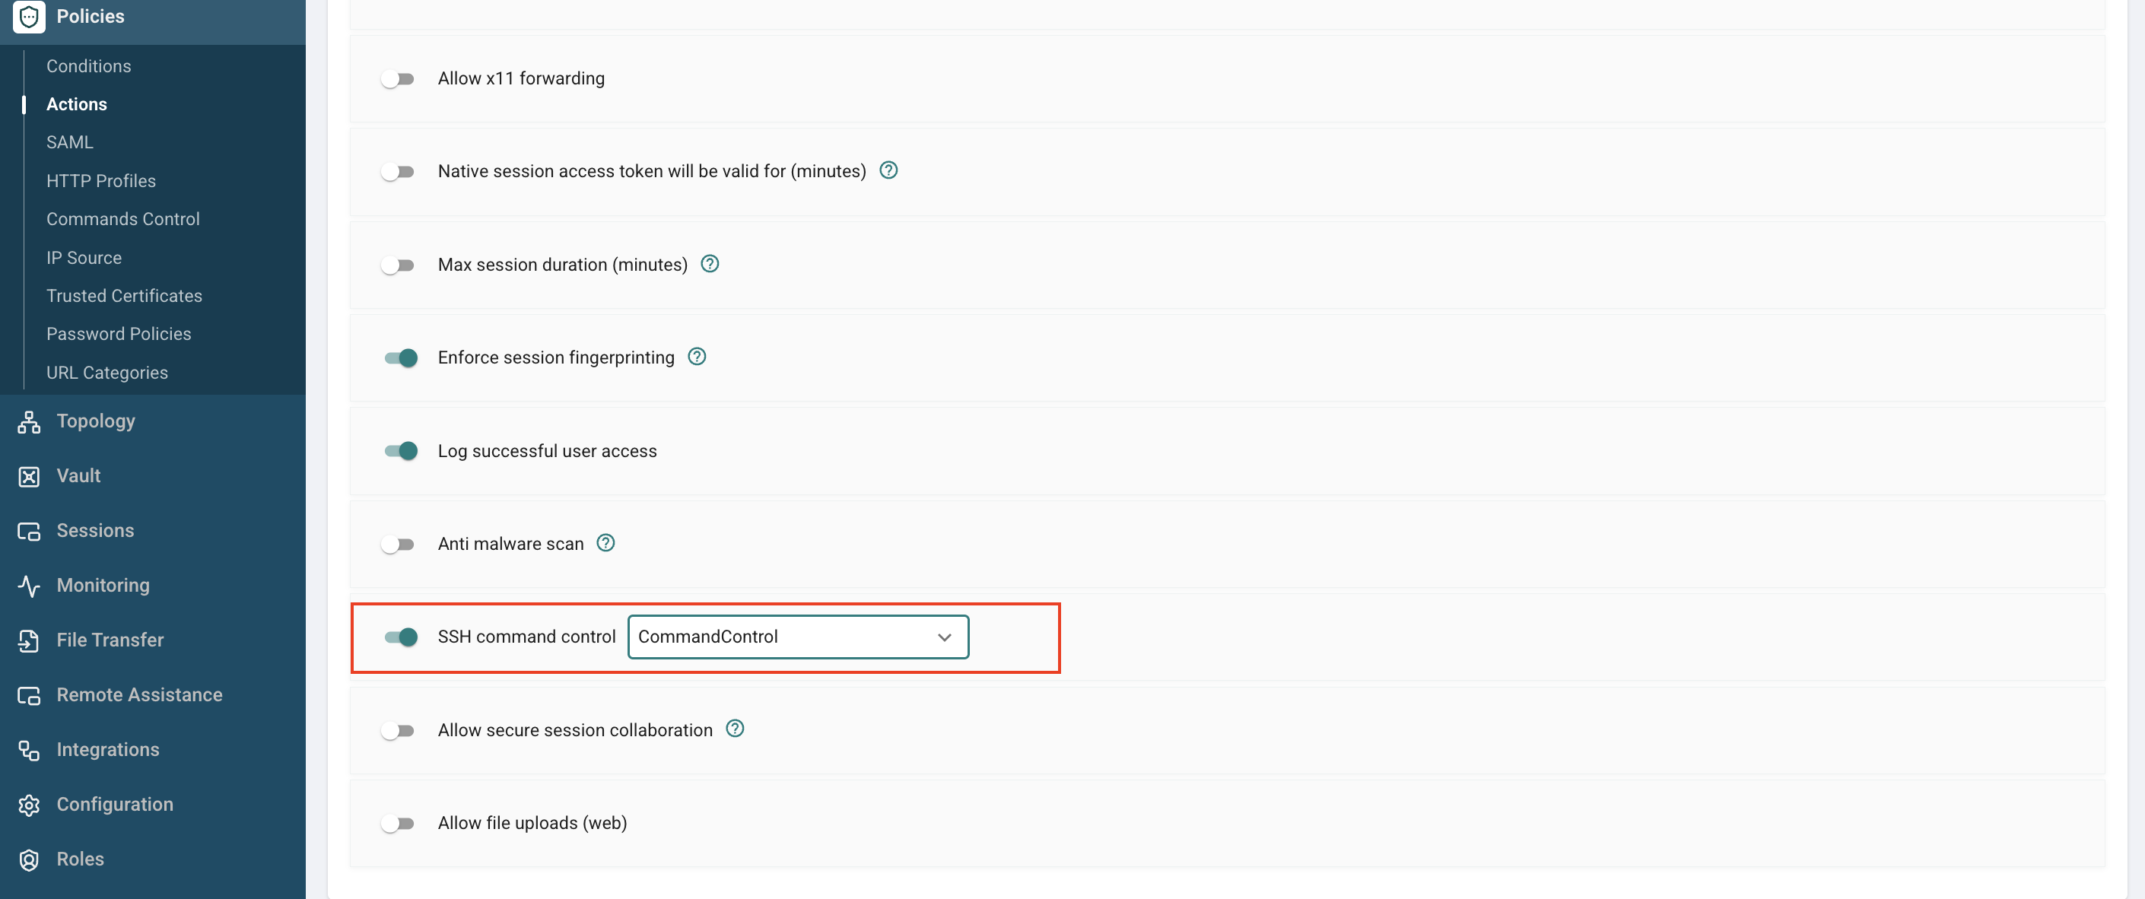Open the CommandControl dropdown
This screenshot has height=899, width=2145.
click(x=798, y=637)
